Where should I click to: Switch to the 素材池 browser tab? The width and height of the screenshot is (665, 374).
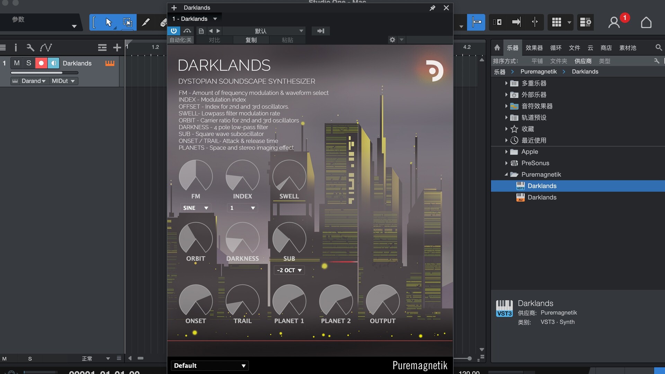(x=628, y=48)
